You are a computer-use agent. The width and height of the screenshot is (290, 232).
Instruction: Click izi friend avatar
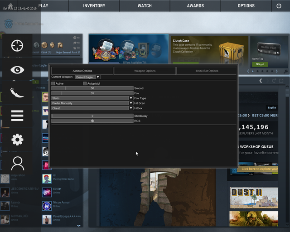(47, 179)
